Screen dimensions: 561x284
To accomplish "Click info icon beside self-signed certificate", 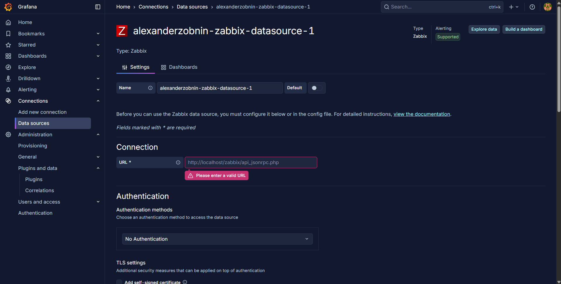I will (185, 282).
